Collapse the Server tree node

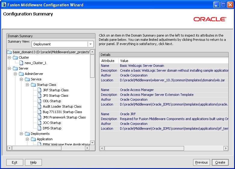[x=9, y=68]
